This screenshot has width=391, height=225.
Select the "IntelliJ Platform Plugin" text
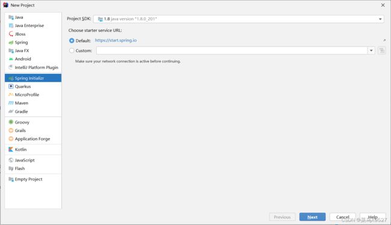(x=37, y=67)
